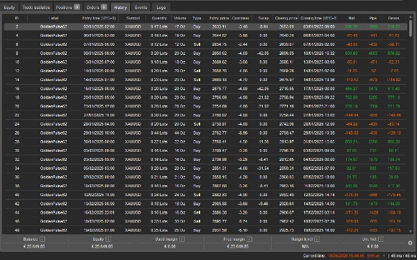Viewport: 417px width, 260px height.
Task: Sort by Closing time (UTC+0) column header
Action: coord(318,18)
